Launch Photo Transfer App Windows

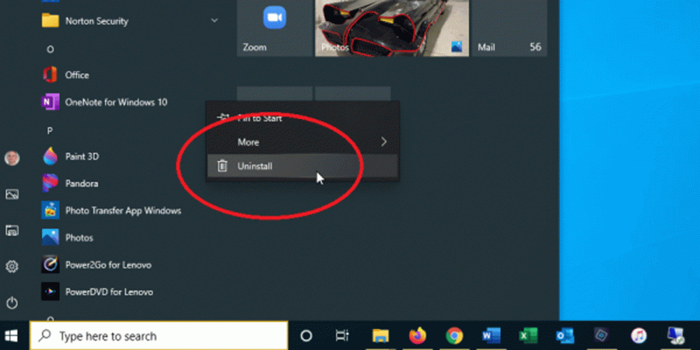click(x=122, y=211)
